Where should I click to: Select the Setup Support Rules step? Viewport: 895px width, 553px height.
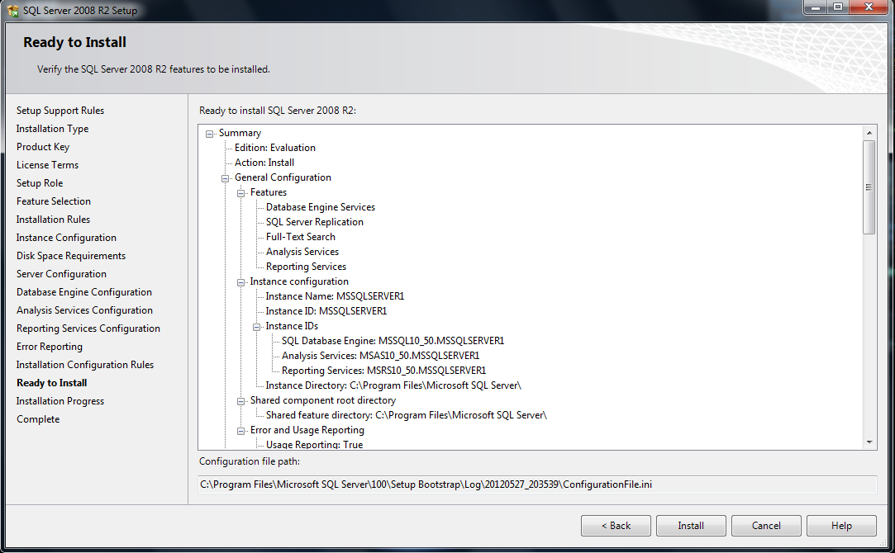pos(60,111)
